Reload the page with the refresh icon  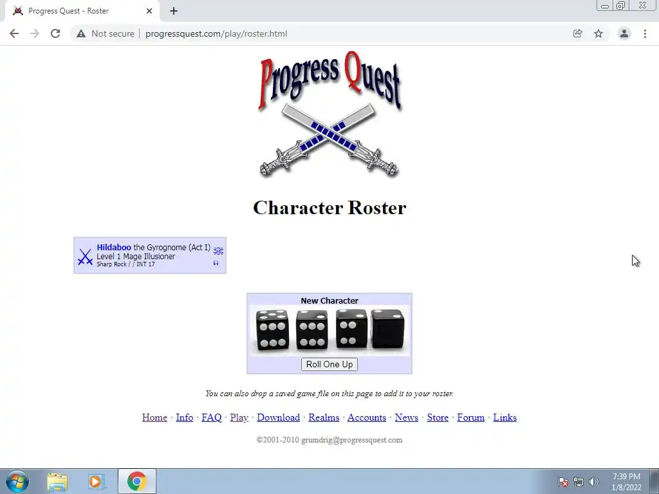[55, 33]
